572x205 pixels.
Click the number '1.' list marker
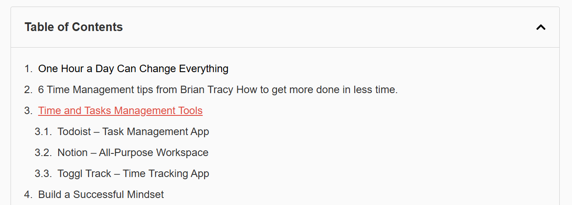click(x=28, y=69)
